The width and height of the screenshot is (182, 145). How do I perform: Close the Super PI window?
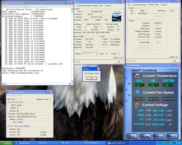pos(72,3)
